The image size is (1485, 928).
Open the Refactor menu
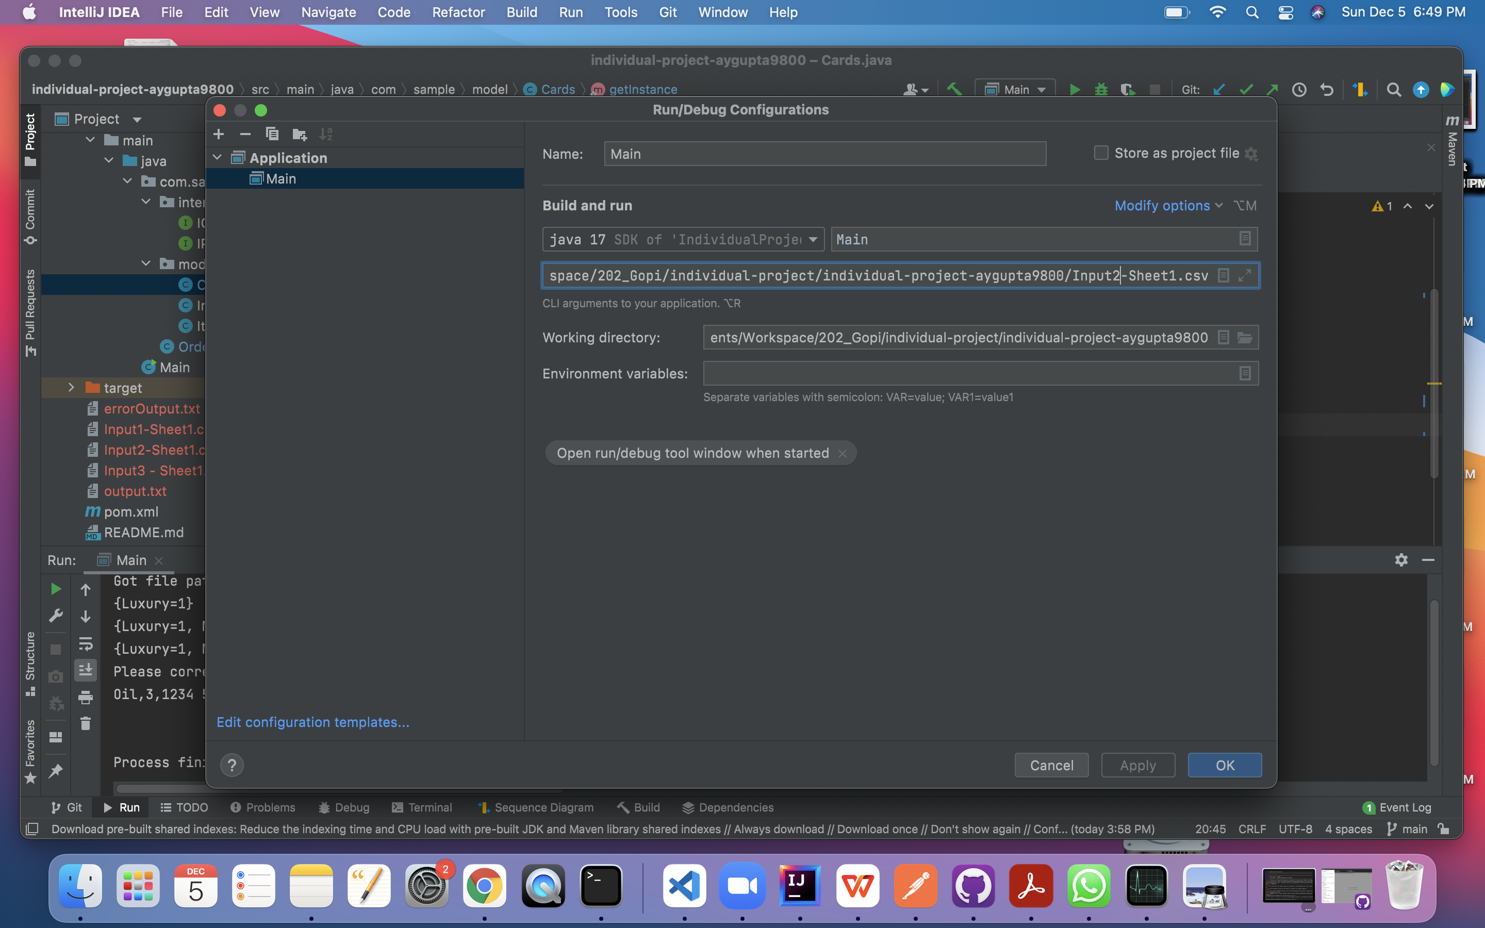tap(458, 12)
